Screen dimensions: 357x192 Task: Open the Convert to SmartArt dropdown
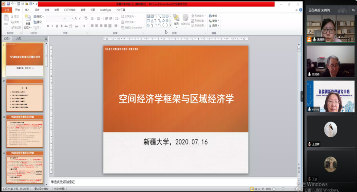coord(132,27)
